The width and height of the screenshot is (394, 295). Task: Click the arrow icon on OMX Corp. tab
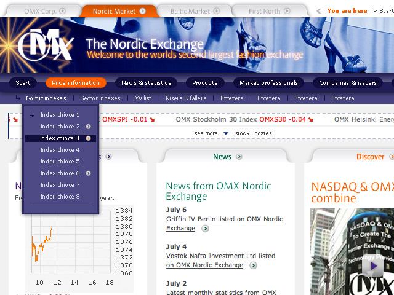coord(63,11)
